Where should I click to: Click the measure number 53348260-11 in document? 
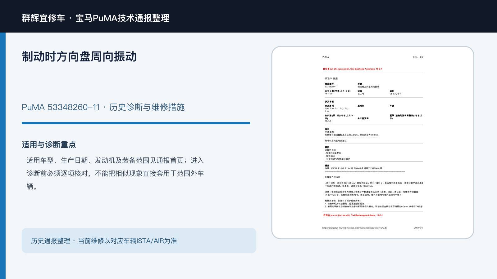coord(331,87)
